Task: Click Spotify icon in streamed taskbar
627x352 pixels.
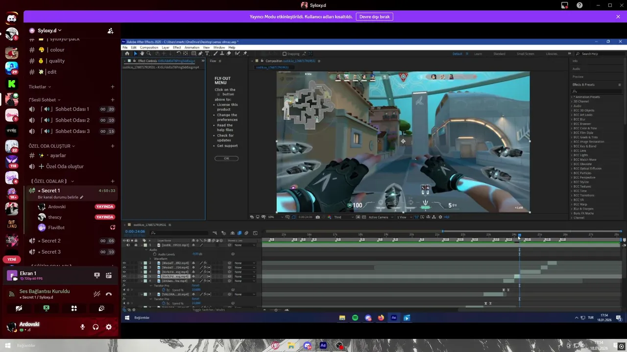Action: point(355,318)
